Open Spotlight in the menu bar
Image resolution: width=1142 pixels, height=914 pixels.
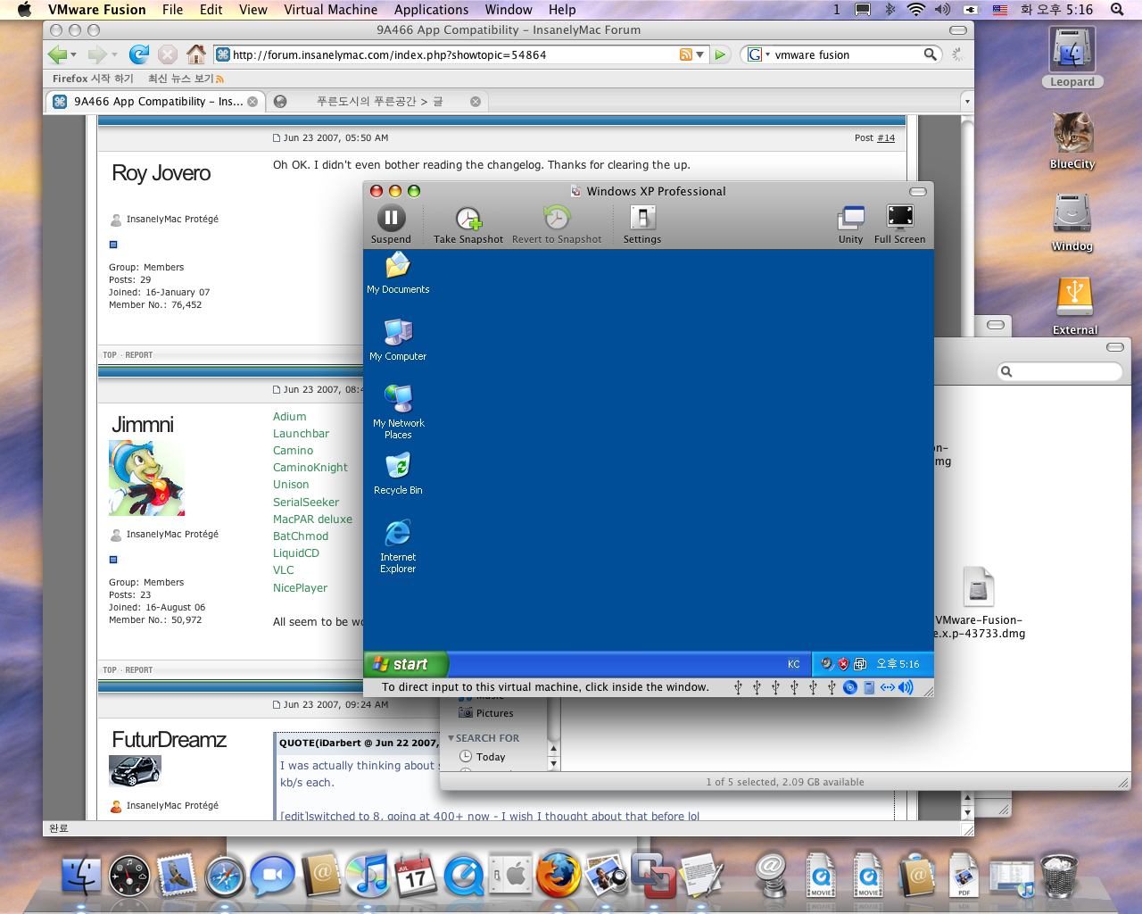(x=1117, y=10)
